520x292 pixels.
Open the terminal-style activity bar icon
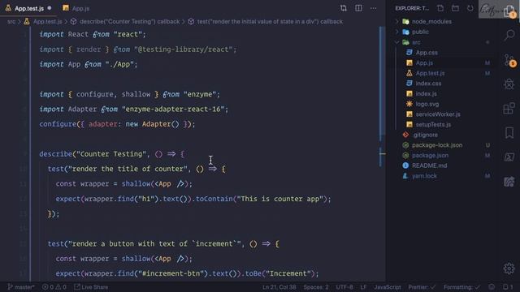point(509,157)
